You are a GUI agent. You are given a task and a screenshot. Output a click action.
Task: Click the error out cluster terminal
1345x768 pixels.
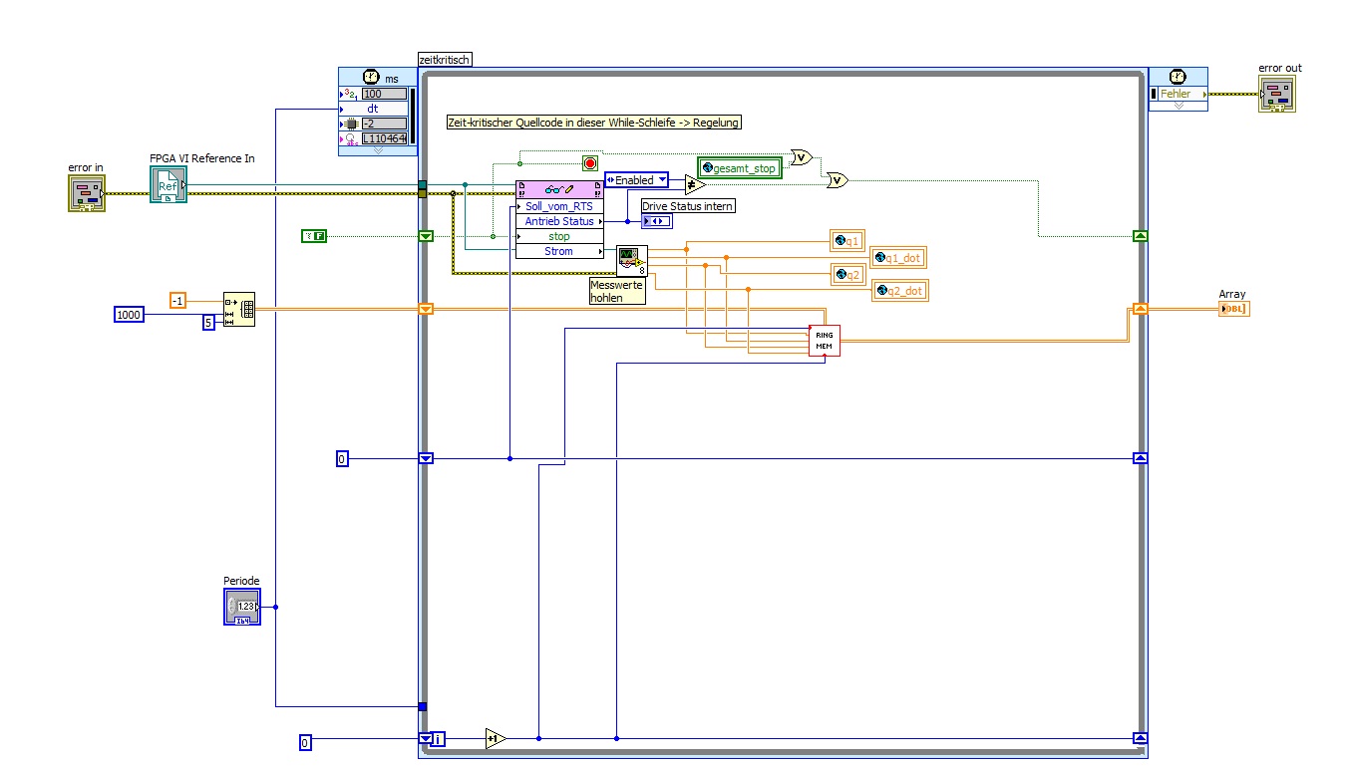tap(1275, 94)
